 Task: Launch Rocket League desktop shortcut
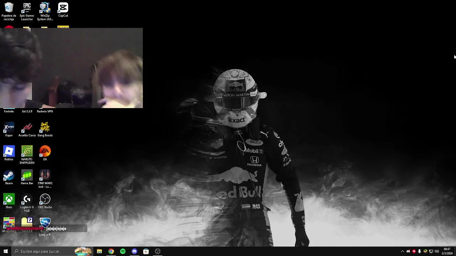[45, 227]
